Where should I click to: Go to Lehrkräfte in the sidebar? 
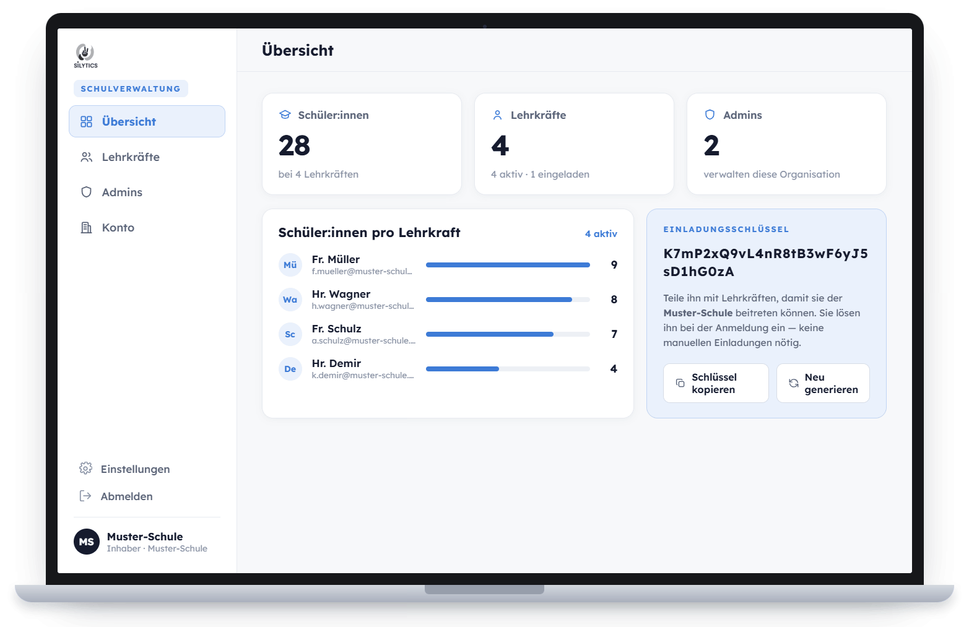click(x=147, y=157)
